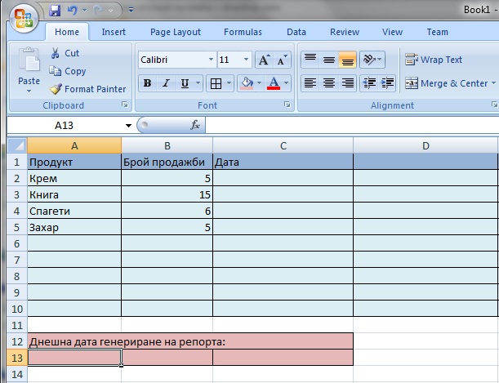The width and height of the screenshot is (499, 383).
Task: Open the Page Layout tab
Action: click(176, 32)
